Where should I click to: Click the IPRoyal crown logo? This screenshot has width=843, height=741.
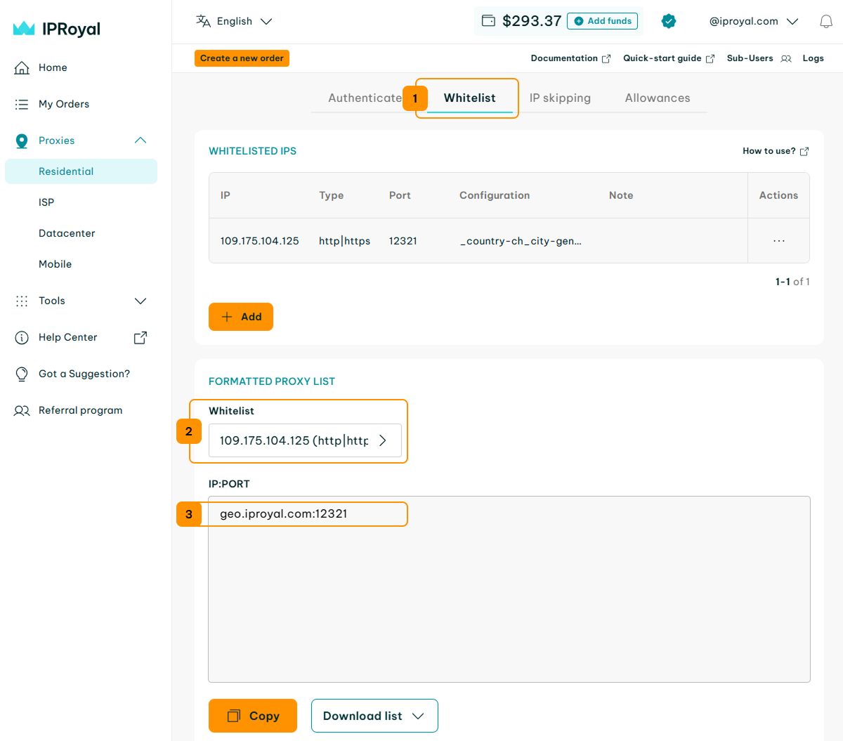[24, 28]
